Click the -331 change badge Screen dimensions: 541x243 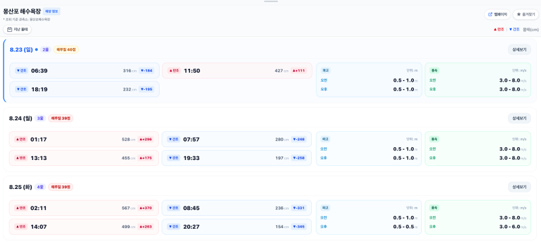299,208
